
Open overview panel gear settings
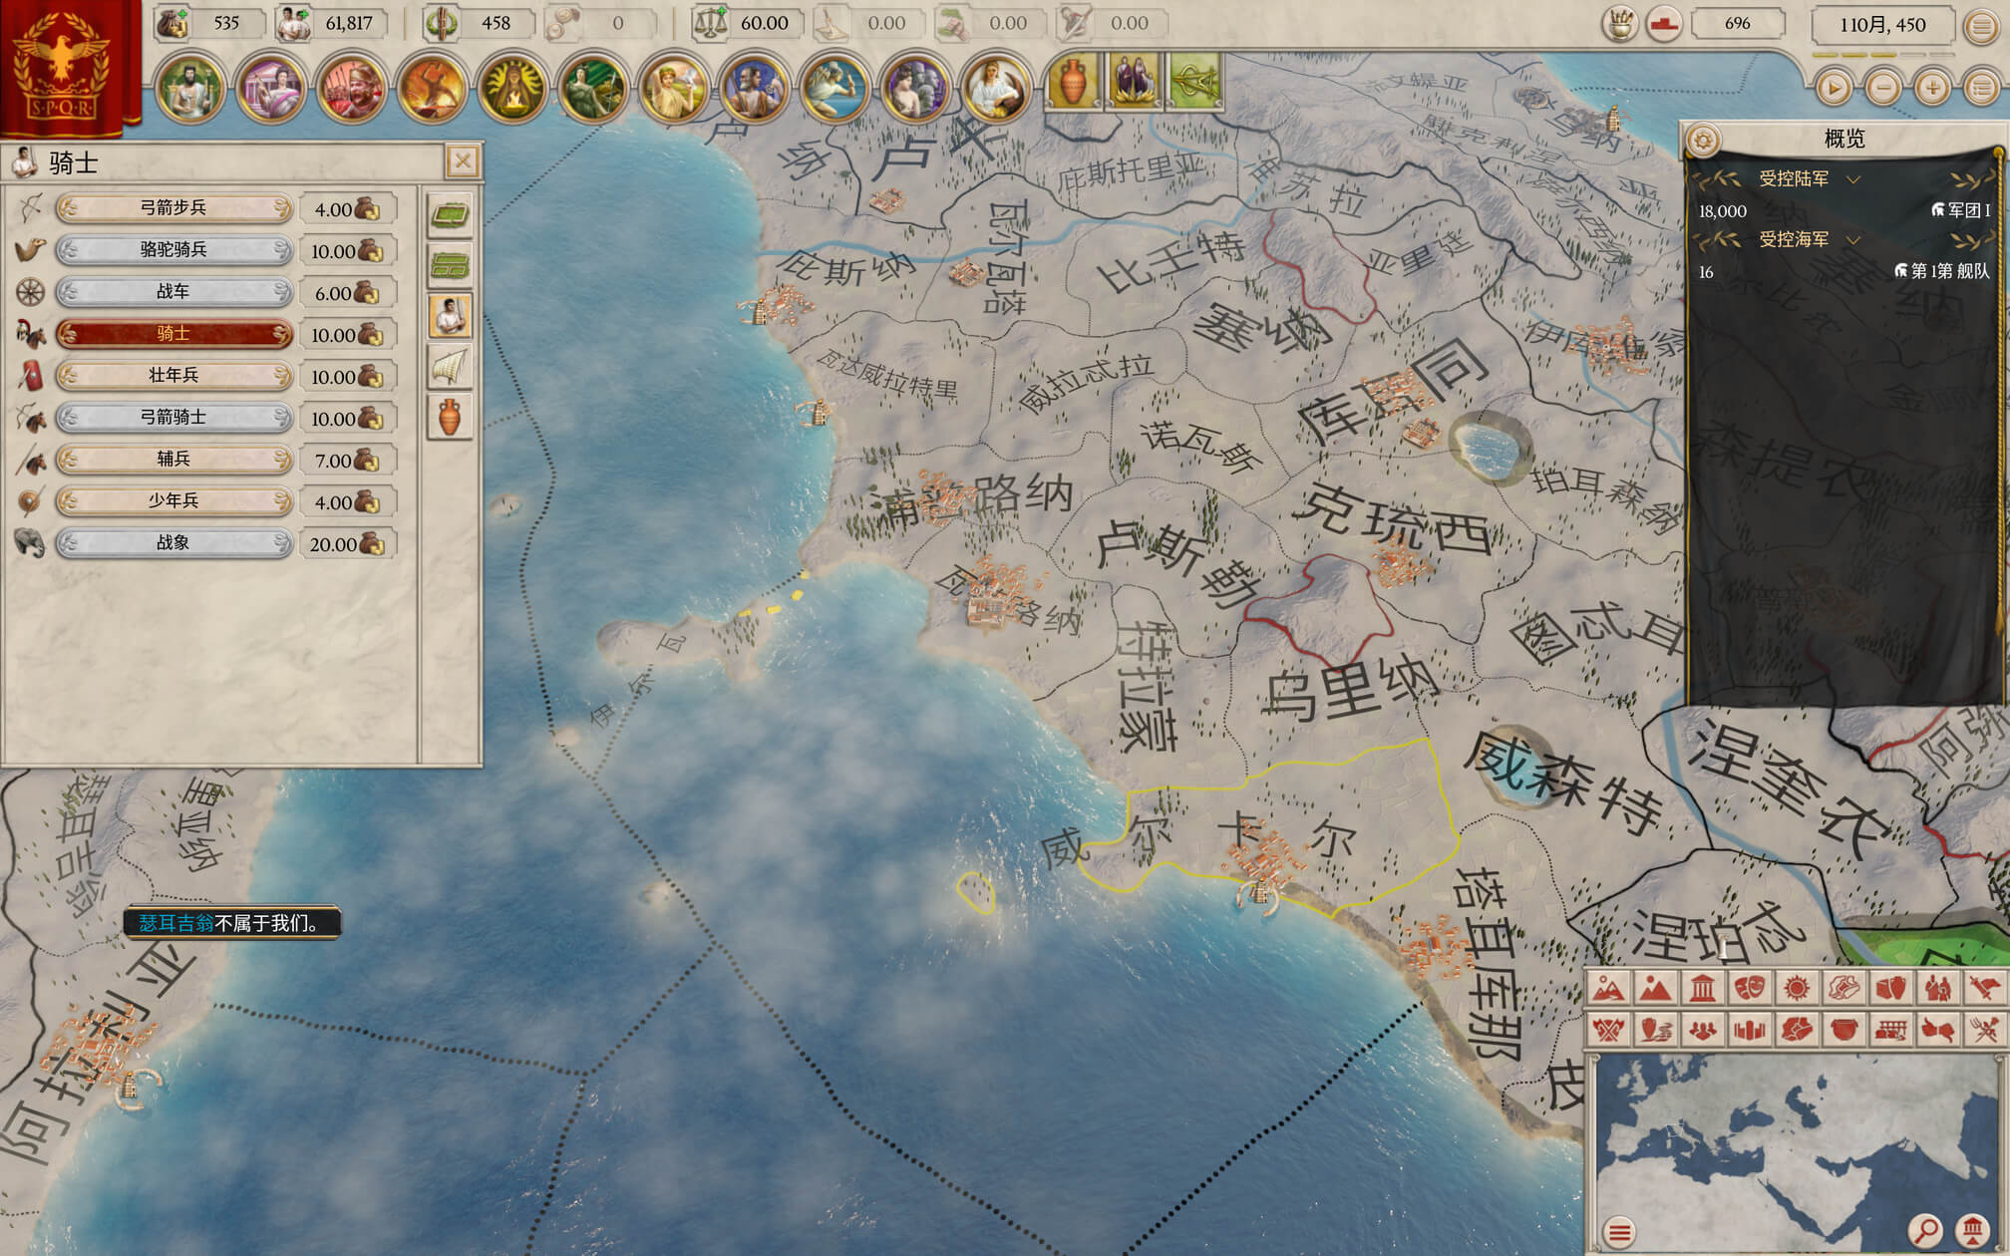pos(1703,140)
